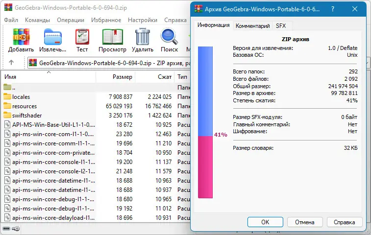371x235 pixels.
Task: Select the api-ms-win-core-console-l1-1 file row
Action: 96,162
